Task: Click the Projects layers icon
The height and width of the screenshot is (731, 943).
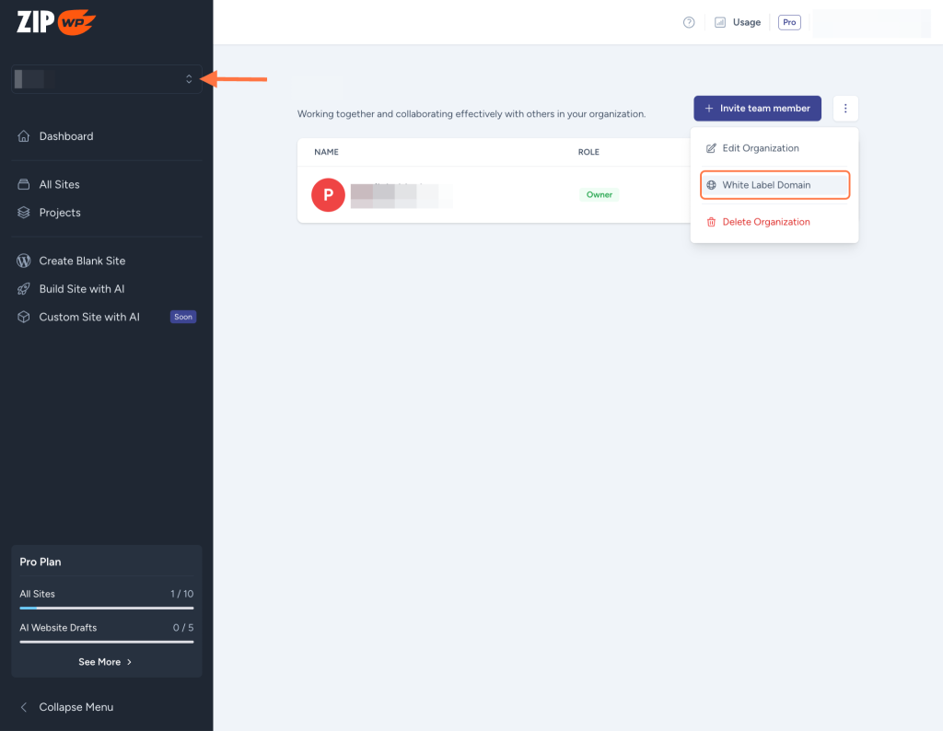Action: pyautogui.click(x=24, y=213)
